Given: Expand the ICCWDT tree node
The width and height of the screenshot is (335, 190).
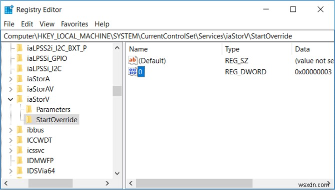Looking at the screenshot, I should coord(10,140).
